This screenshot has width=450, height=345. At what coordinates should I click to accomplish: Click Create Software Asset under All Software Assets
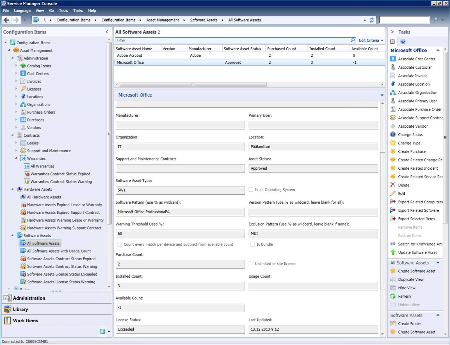coord(417,271)
